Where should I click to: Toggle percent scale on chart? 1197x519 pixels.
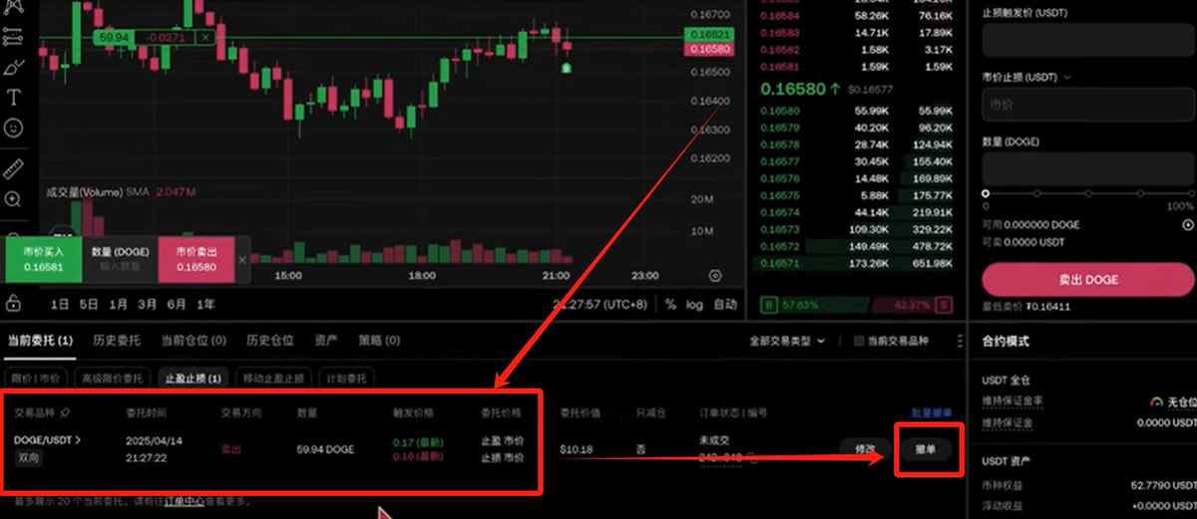(x=671, y=304)
